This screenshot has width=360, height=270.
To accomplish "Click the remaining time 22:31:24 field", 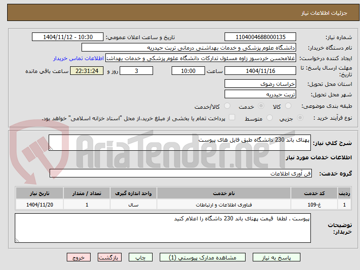I will (87, 71).
